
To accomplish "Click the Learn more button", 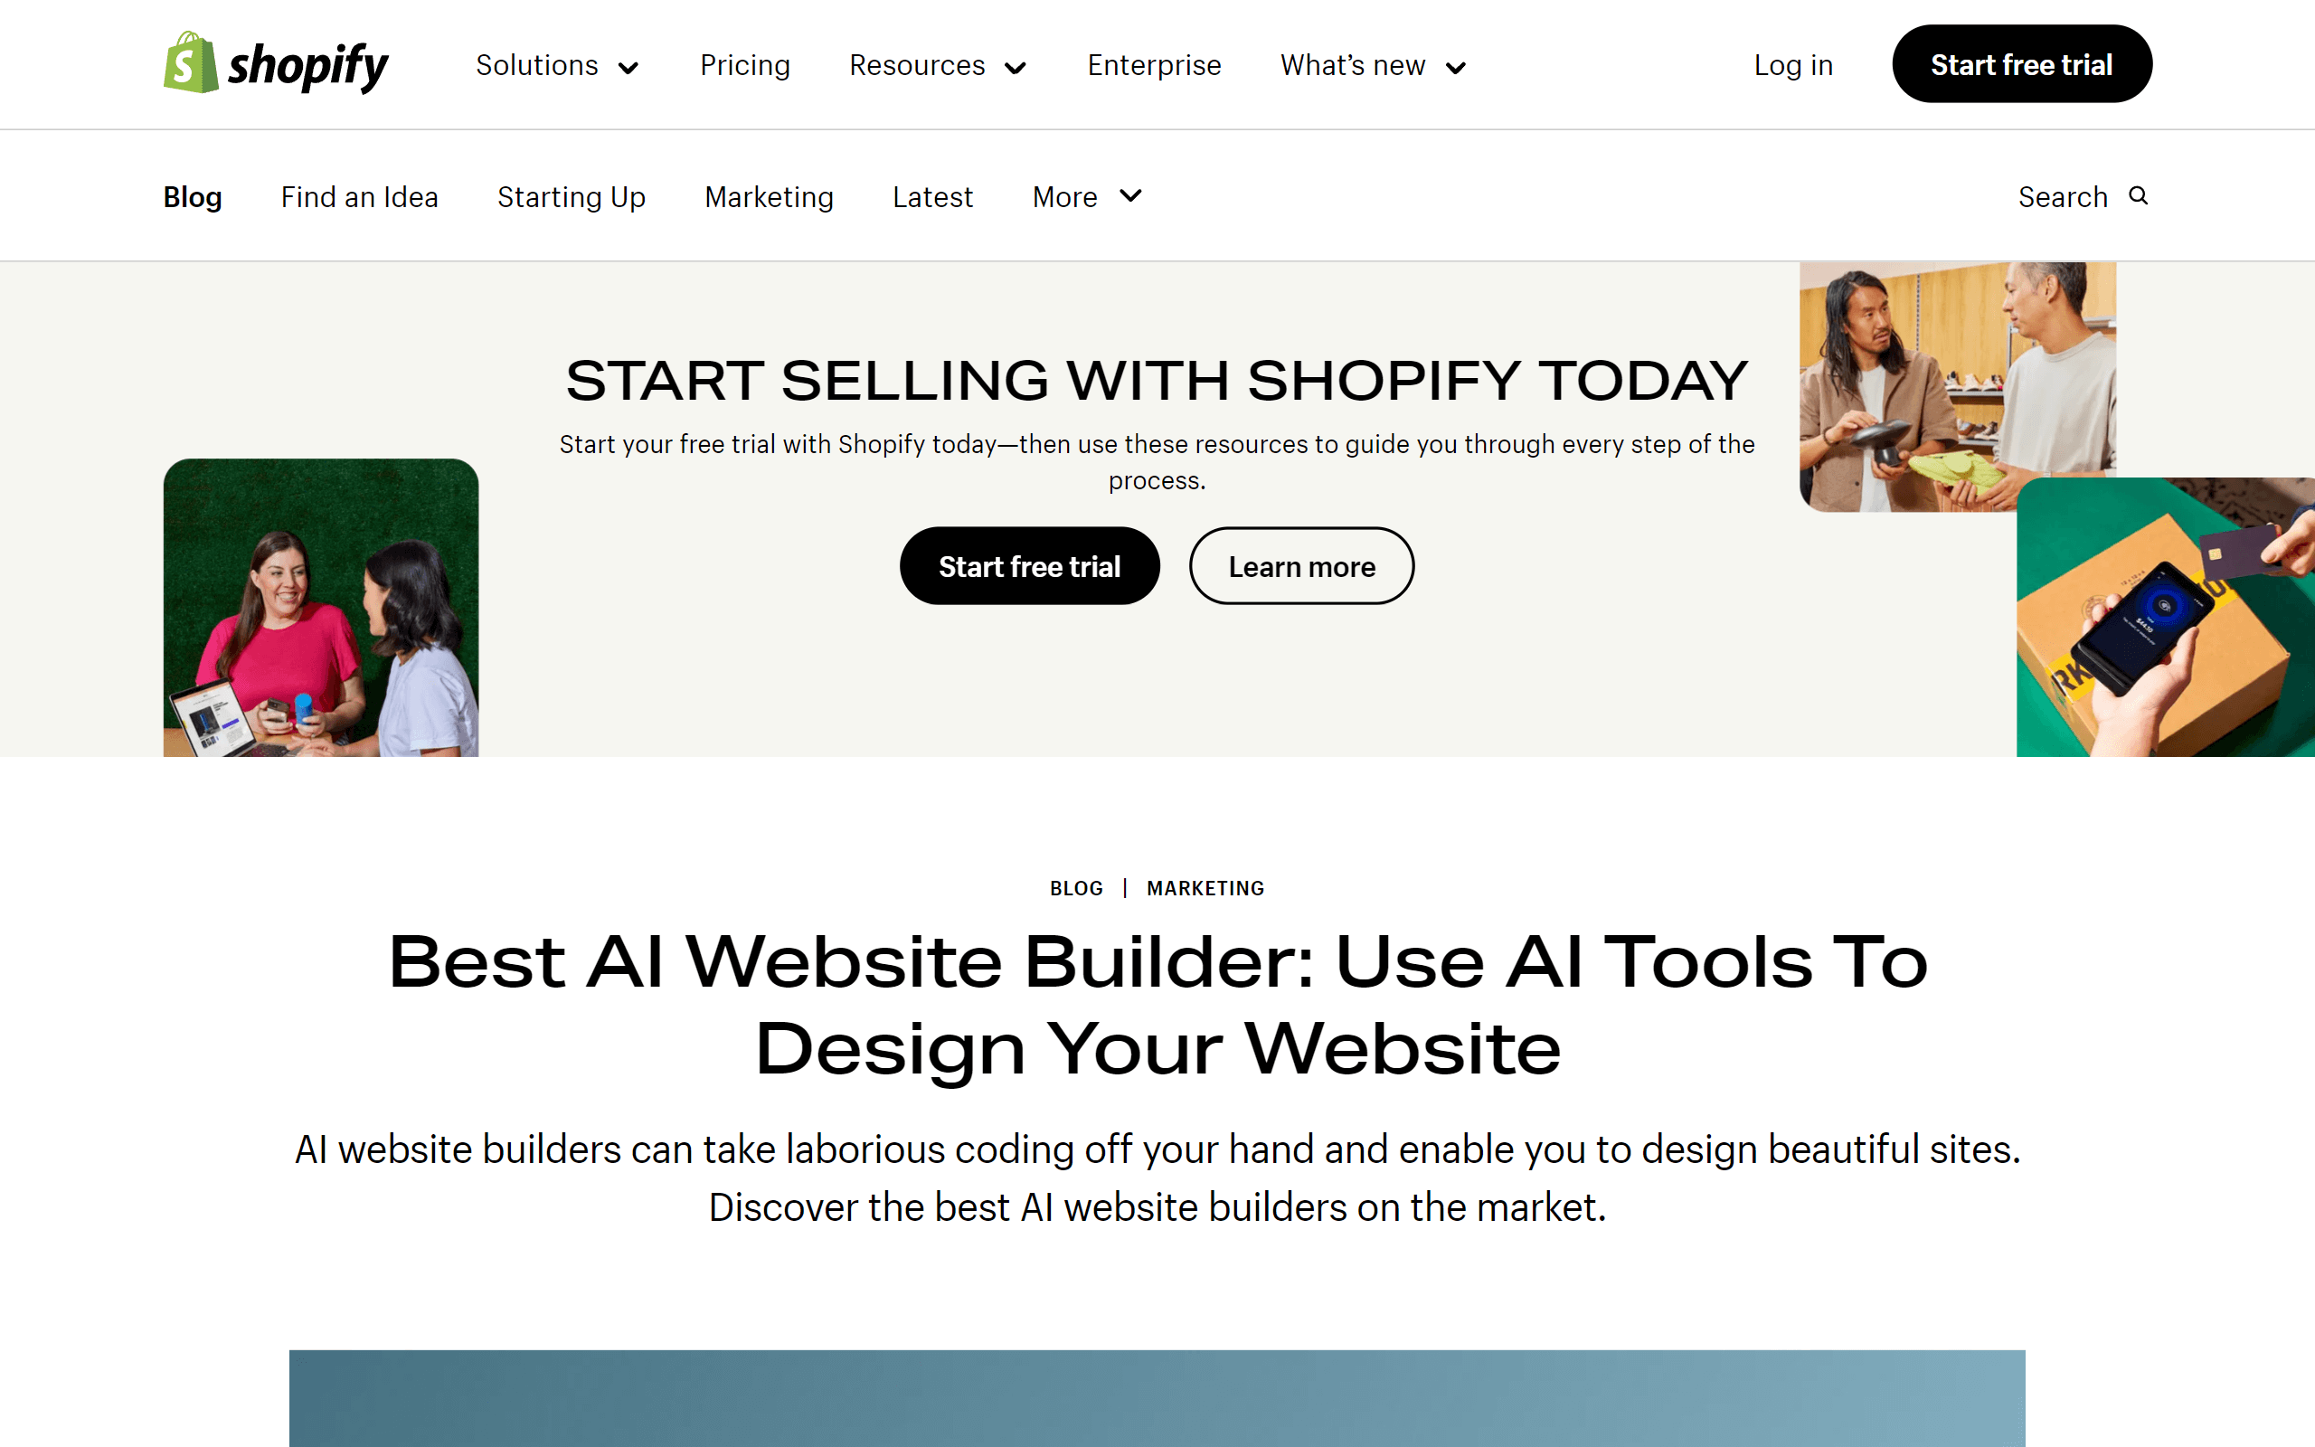I will click(x=1300, y=565).
